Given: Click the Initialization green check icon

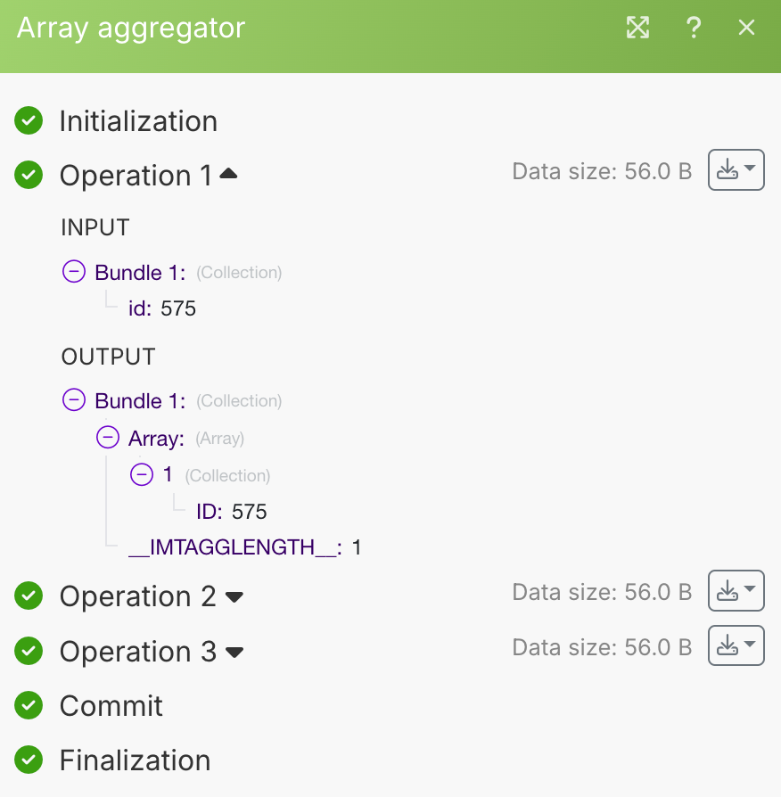Looking at the screenshot, I should (x=29, y=120).
